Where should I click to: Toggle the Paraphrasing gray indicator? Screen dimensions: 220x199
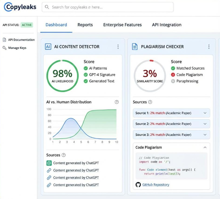(173, 81)
